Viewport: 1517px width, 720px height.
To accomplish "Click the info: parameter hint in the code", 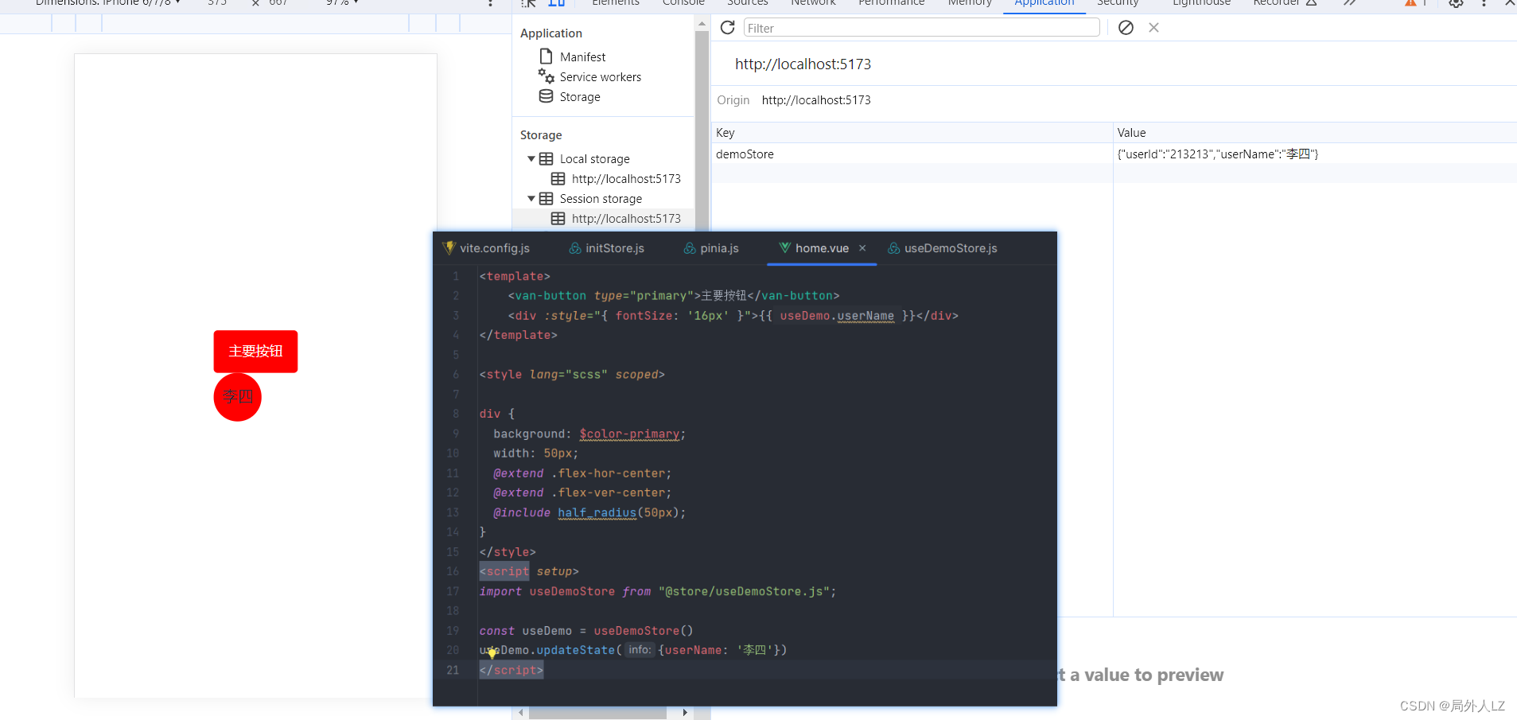I will tap(640, 650).
